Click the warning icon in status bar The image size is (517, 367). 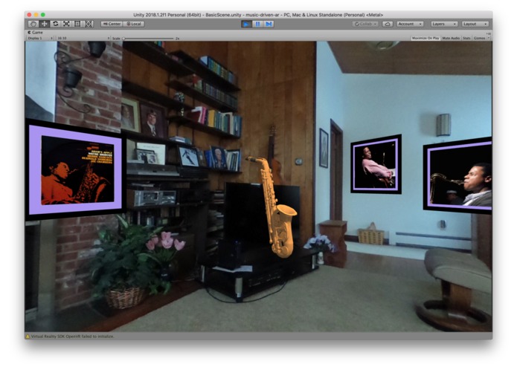click(28, 337)
